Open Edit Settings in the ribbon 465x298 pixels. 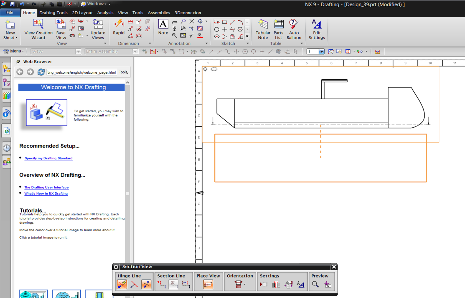click(x=316, y=28)
